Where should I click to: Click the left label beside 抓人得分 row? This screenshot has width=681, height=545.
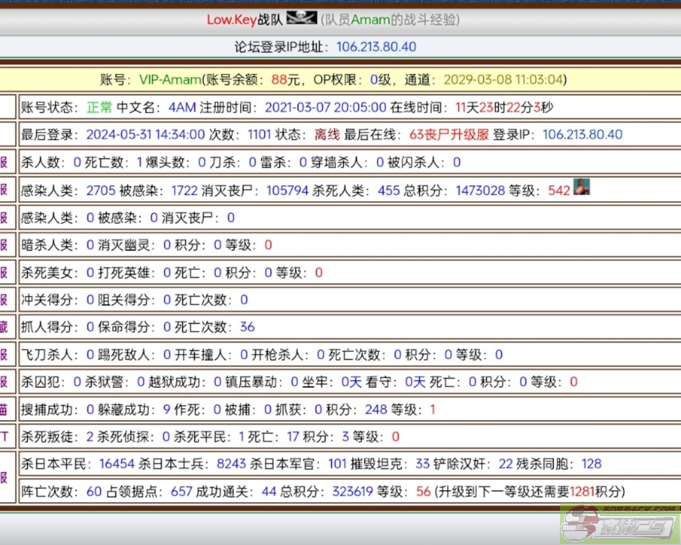4,327
